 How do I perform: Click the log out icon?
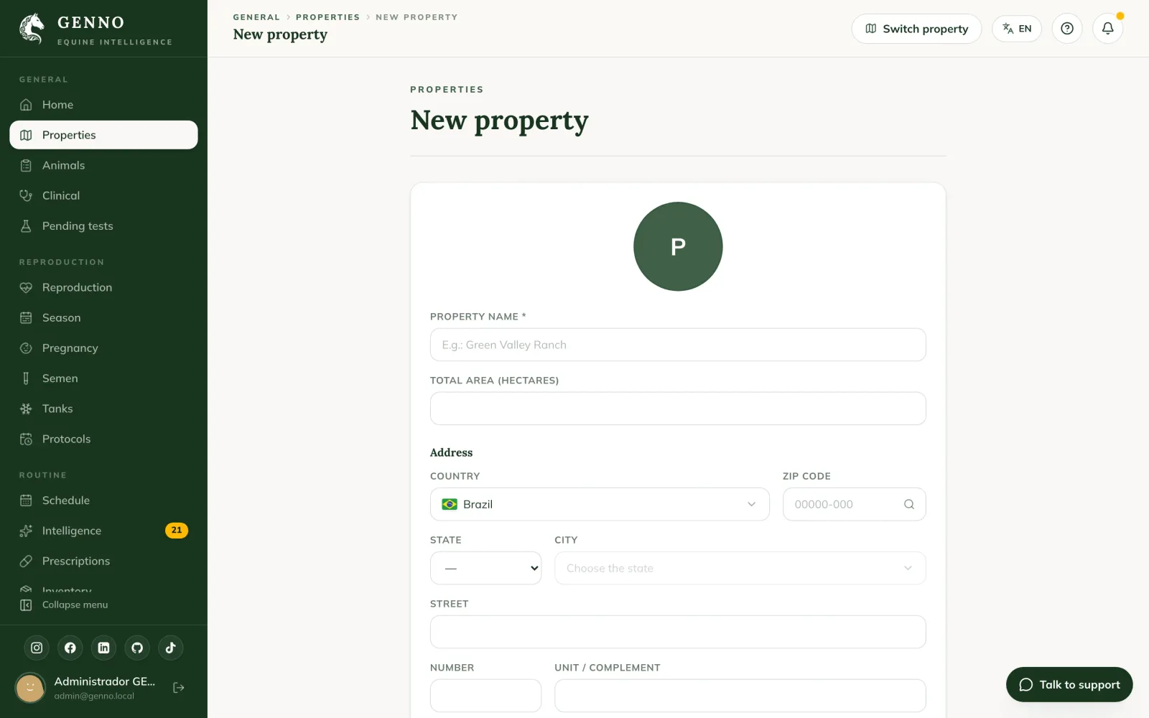tap(179, 688)
